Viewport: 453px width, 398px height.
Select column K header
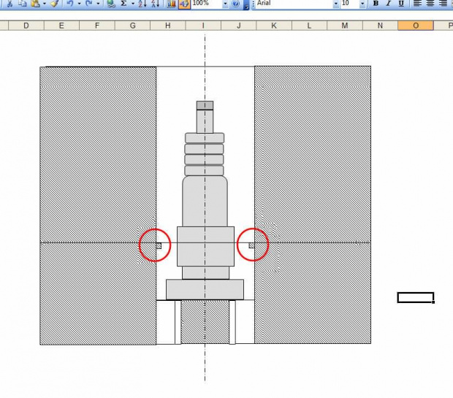coord(274,26)
